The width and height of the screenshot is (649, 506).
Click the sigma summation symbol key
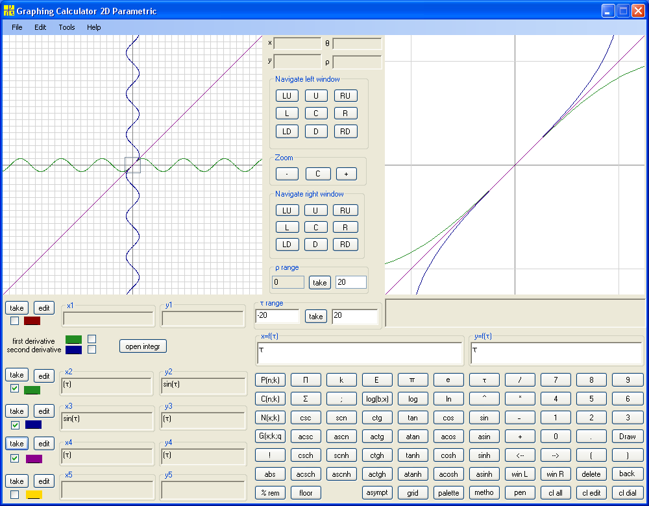click(x=306, y=399)
